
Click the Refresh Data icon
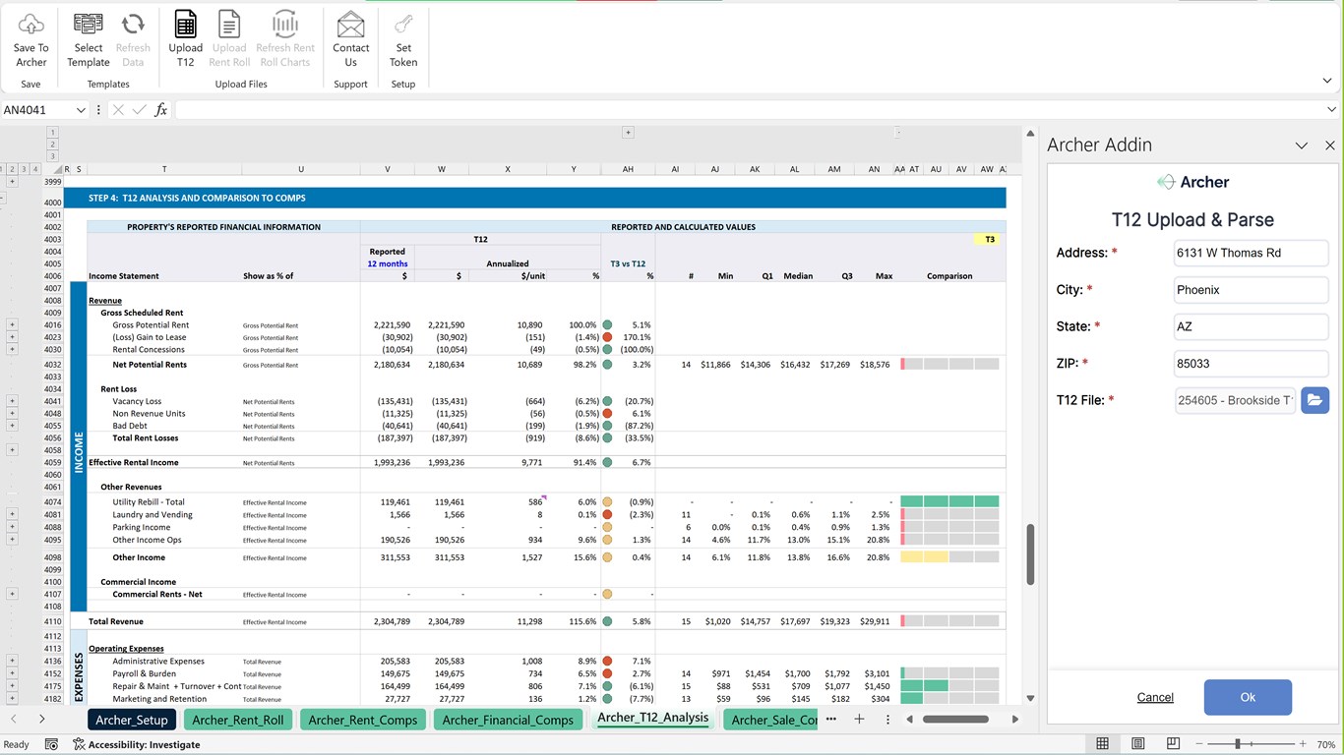[x=133, y=25]
